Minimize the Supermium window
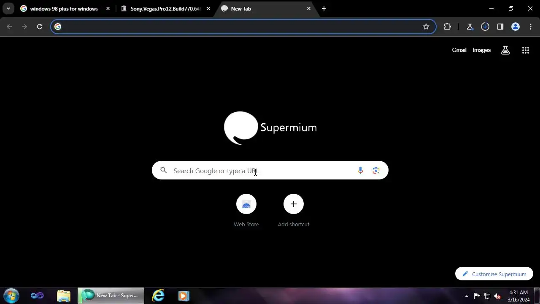Image resolution: width=540 pixels, height=304 pixels. pos(491,8)
